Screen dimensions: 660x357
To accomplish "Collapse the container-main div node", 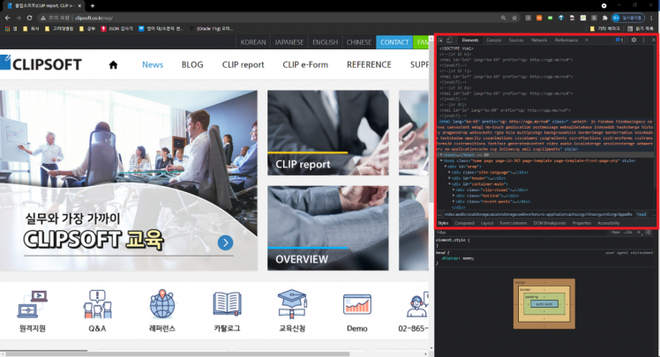I will tap(449, 184).
